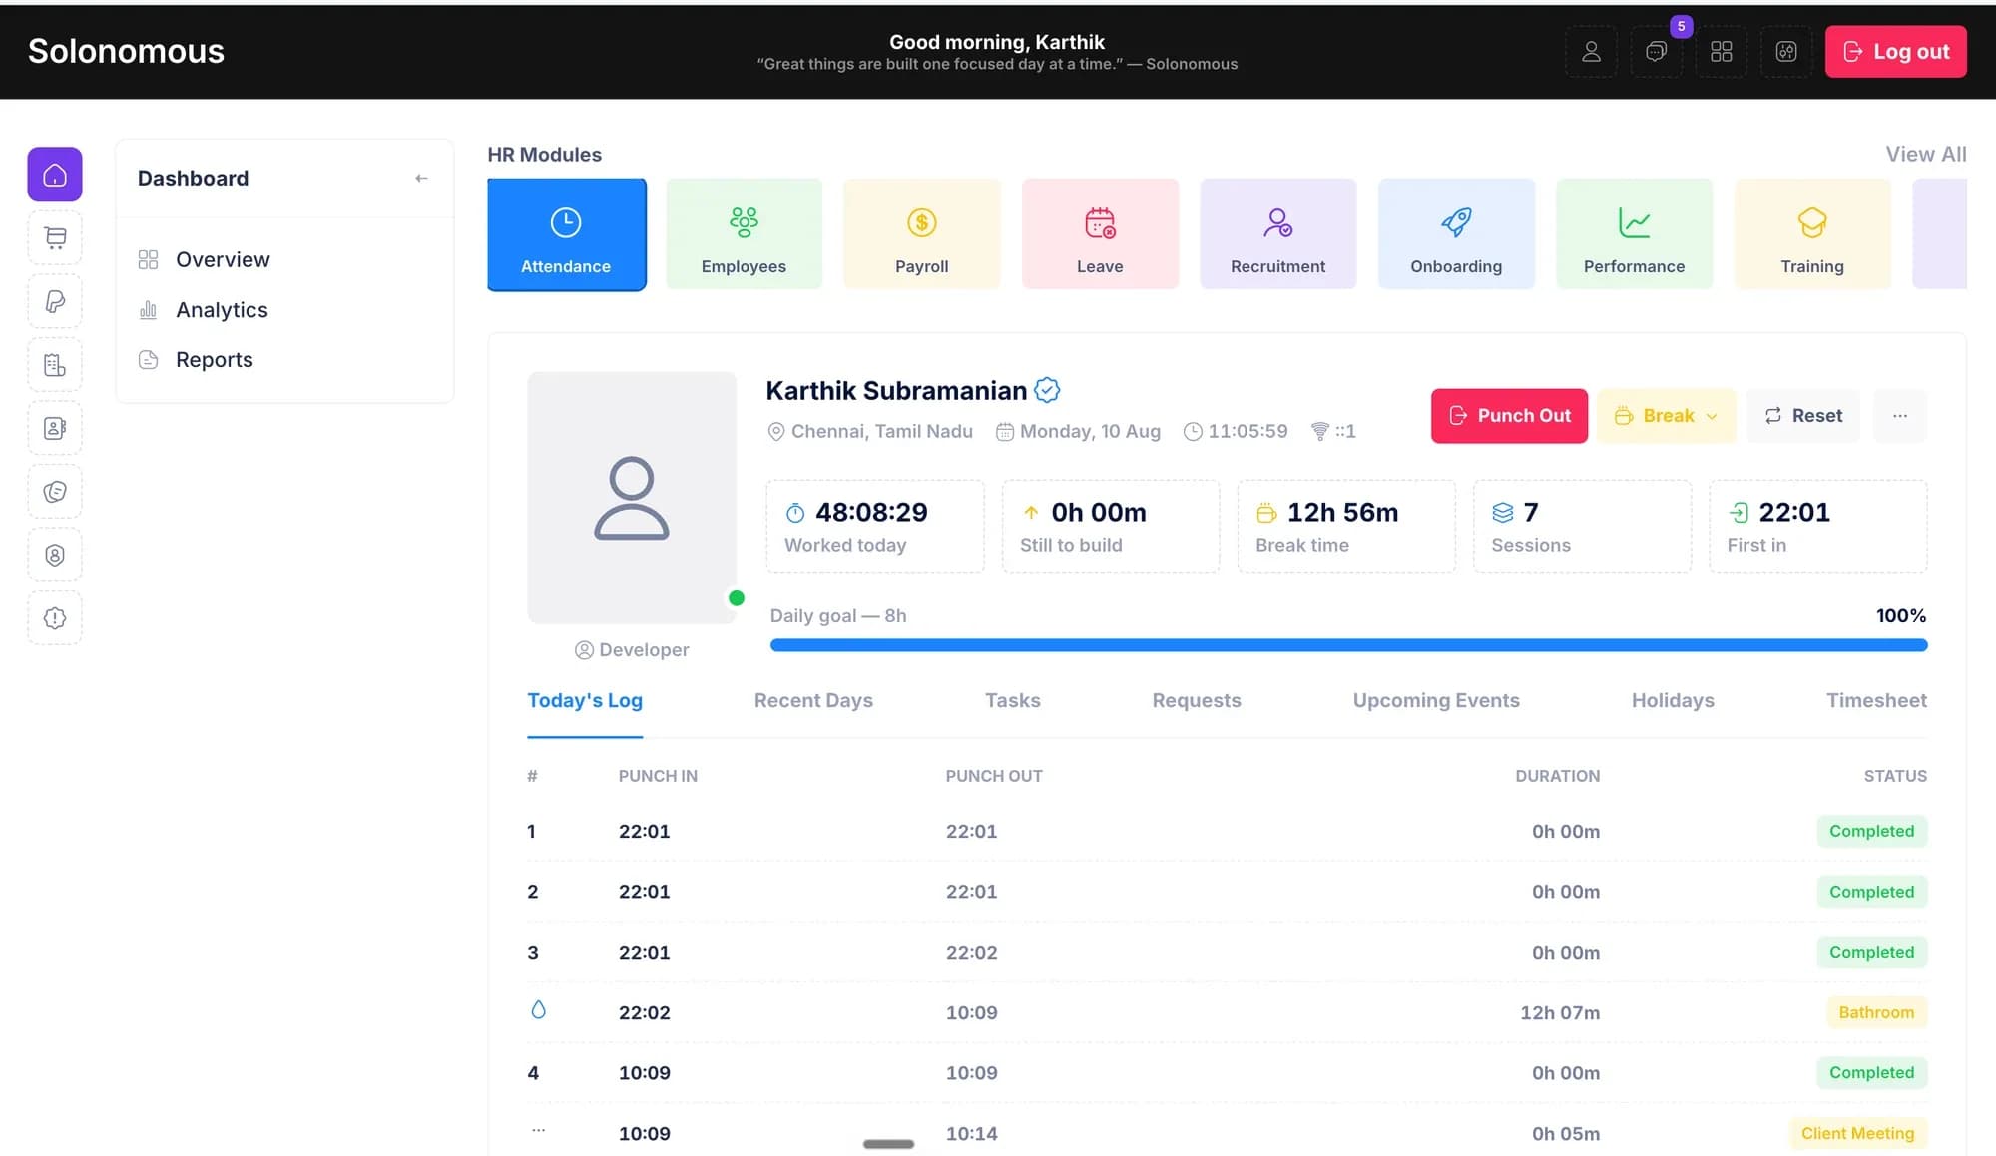Click View All HR modules link
The height and width of the screenshot is (1156, 1996).
(x=1925, y=154)
